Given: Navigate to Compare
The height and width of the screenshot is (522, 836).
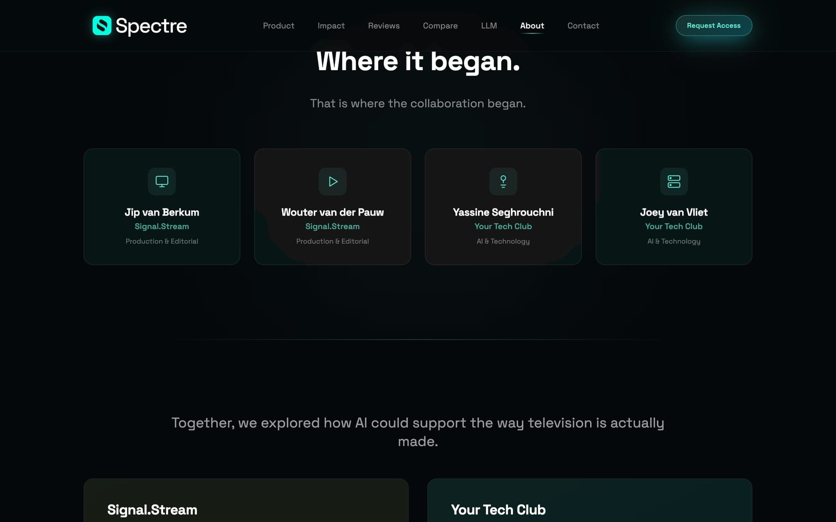Looking at the screenshot, I should (x=440, y=25).
